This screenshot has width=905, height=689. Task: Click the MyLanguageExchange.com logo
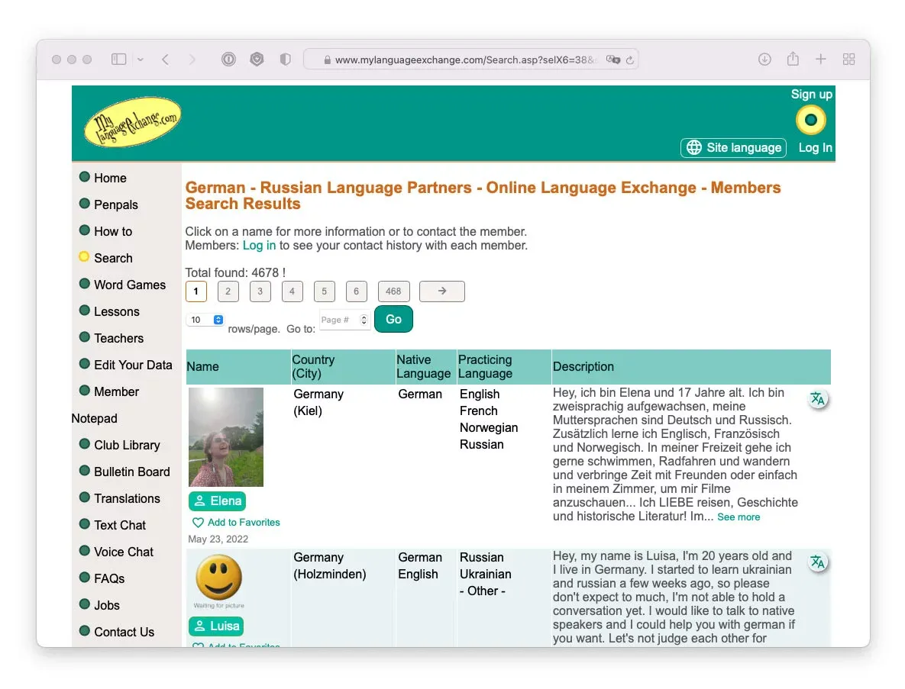coord(133,122)
